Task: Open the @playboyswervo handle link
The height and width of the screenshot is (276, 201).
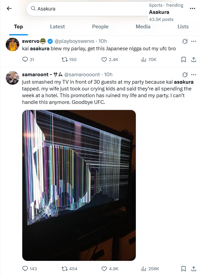Action: tap(75, 41)
